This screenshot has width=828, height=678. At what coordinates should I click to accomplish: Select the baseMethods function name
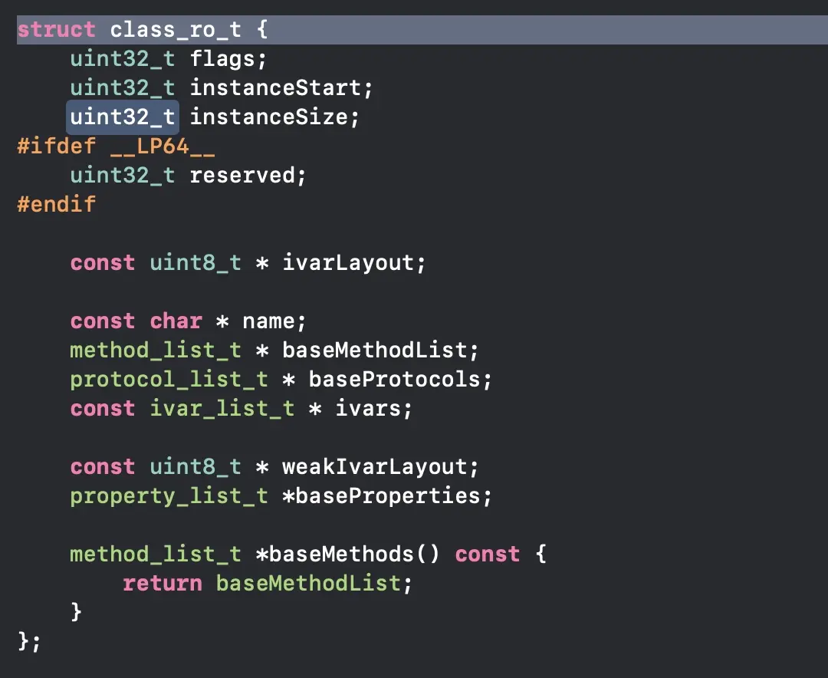(x=353, y=554)
